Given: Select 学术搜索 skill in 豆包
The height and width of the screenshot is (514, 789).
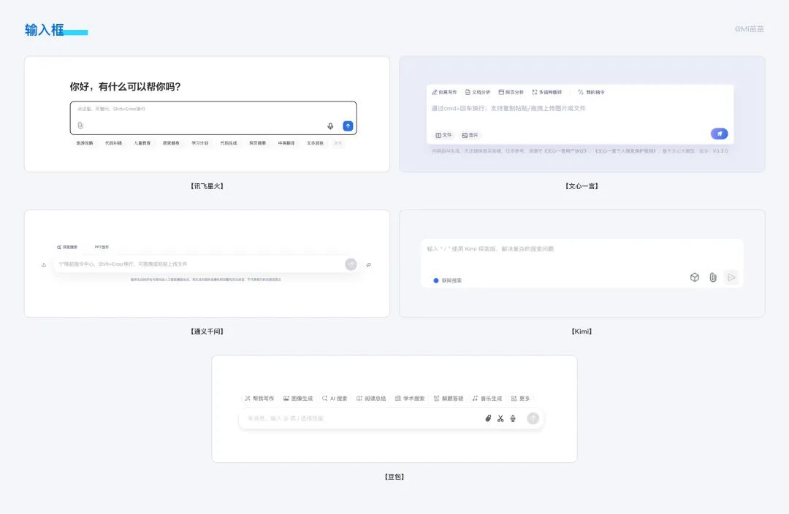Looking at the screenshot, I should [x=410, y=399].
